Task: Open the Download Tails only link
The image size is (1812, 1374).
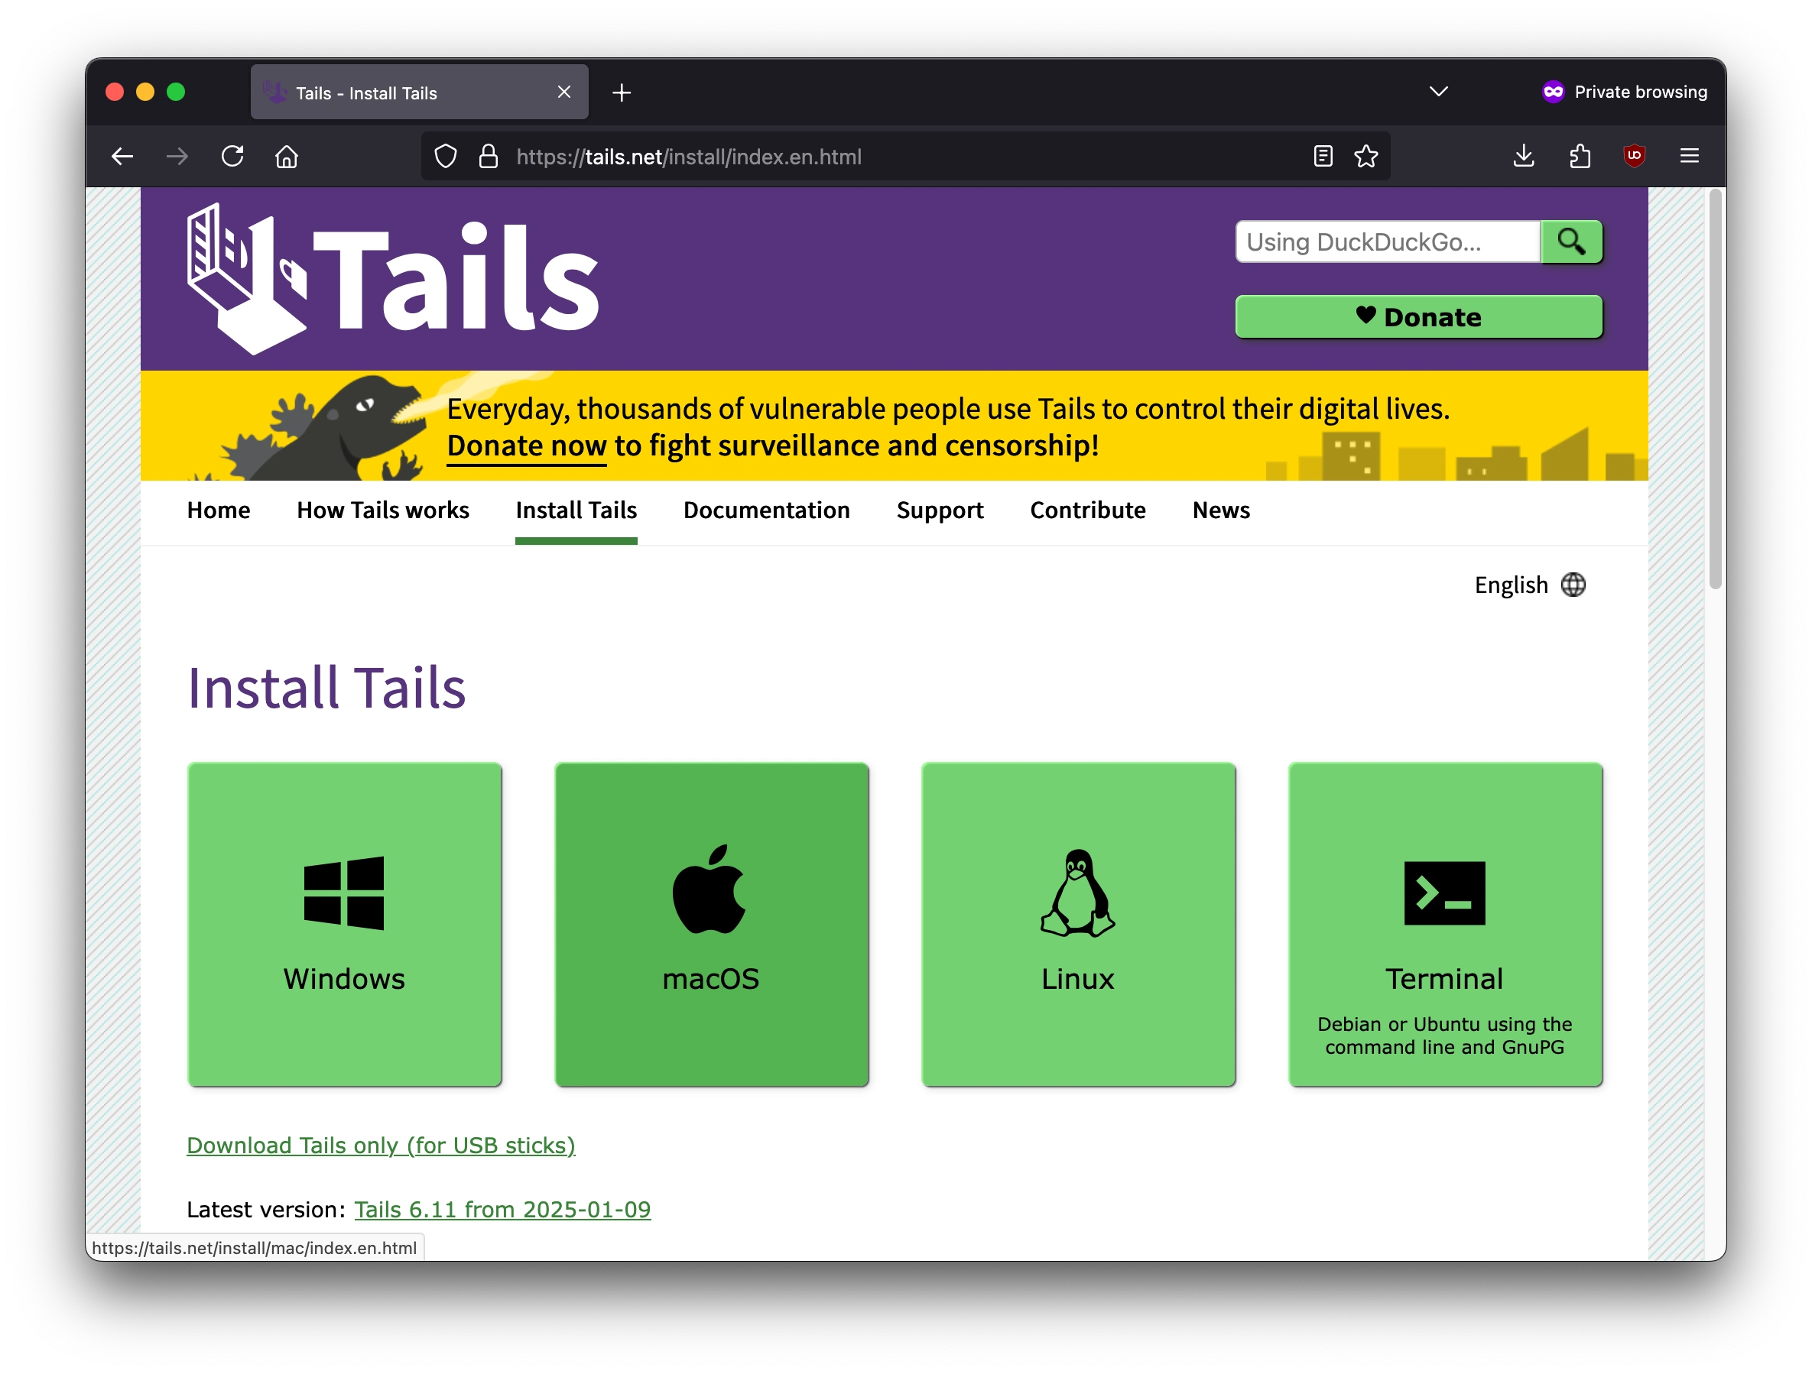Action: coord(380,1146)
